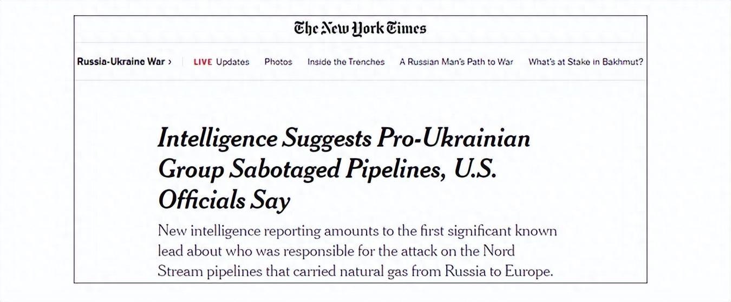Open Inside the Trenches story

point(346,62)
